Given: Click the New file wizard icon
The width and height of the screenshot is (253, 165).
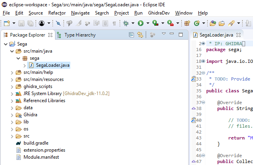Looking at the screenshot, I should pos(7,24).
